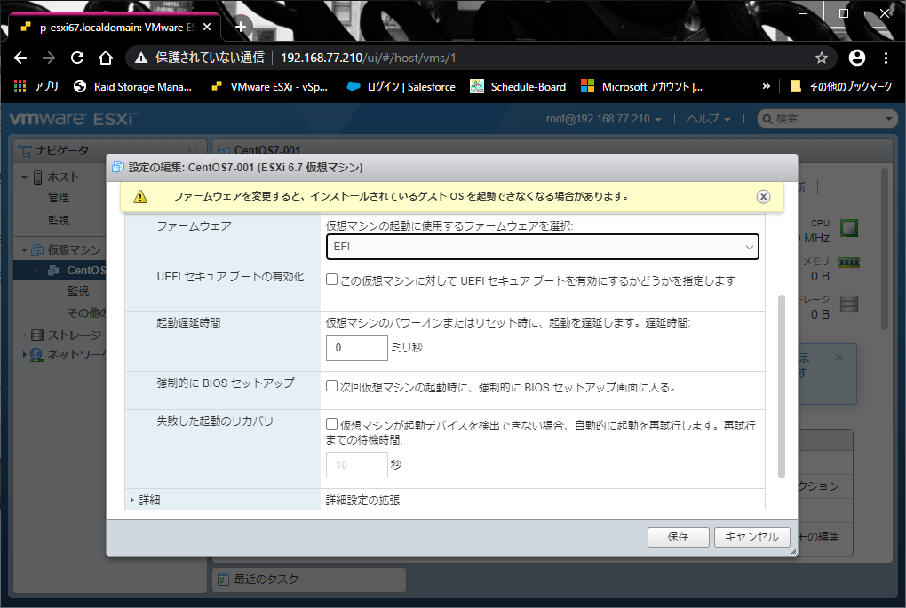This screenshot has height=608, width=906.
Task: Collapse the 仮想マシン tree node
Action: point(25,250)
